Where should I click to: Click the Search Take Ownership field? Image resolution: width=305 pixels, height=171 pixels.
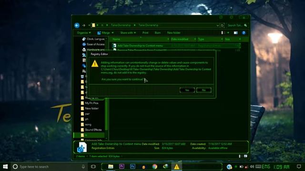(235, 25)
